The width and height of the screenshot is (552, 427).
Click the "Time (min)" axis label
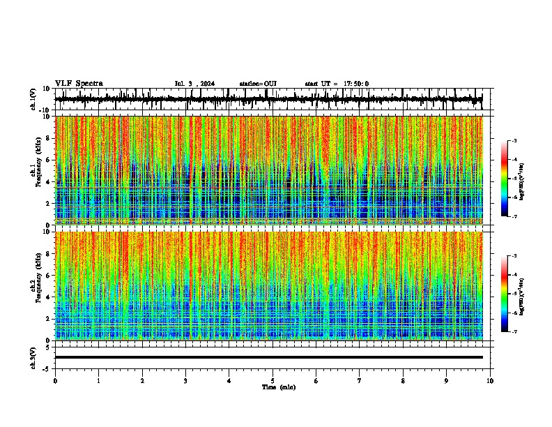click(279, 387)
